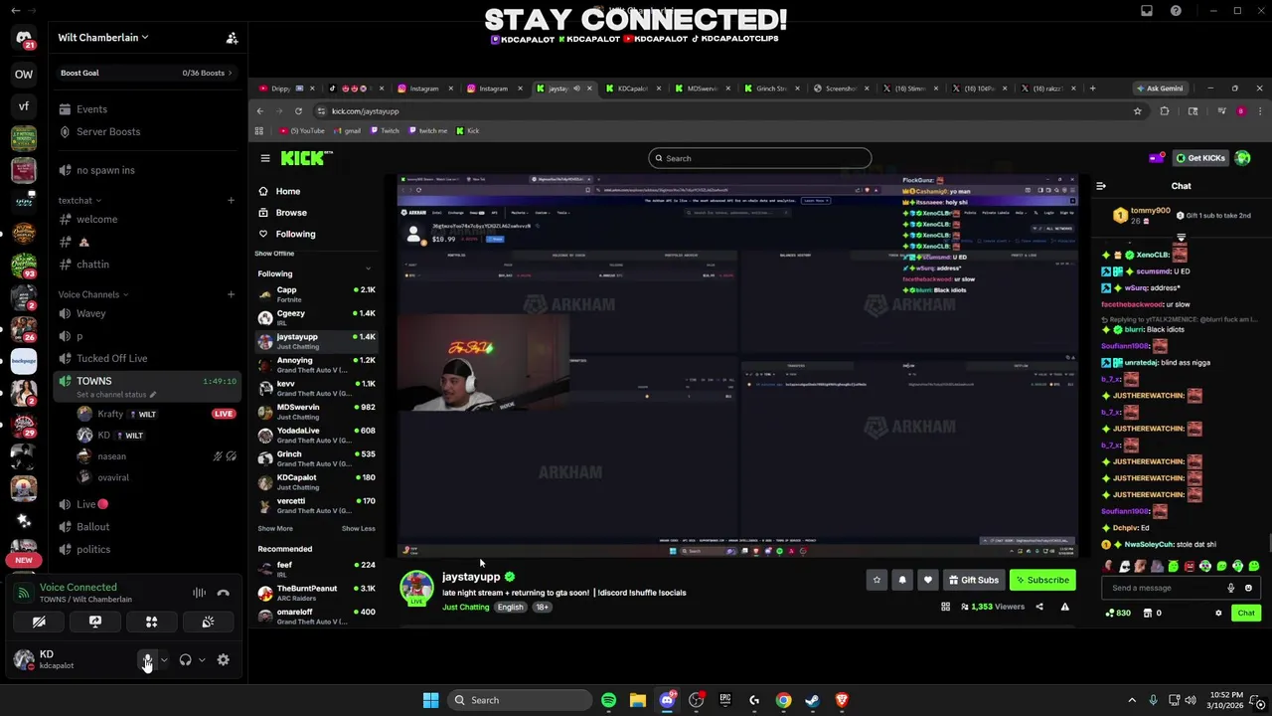The width and height of the screenshot is (1272, 716).
Task: Open Discord noise suppression waveform icon
Action: pos(200,593)
